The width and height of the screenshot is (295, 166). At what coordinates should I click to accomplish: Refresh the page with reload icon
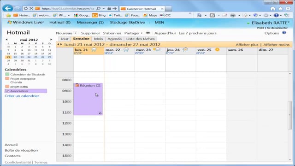pos(26,8)
